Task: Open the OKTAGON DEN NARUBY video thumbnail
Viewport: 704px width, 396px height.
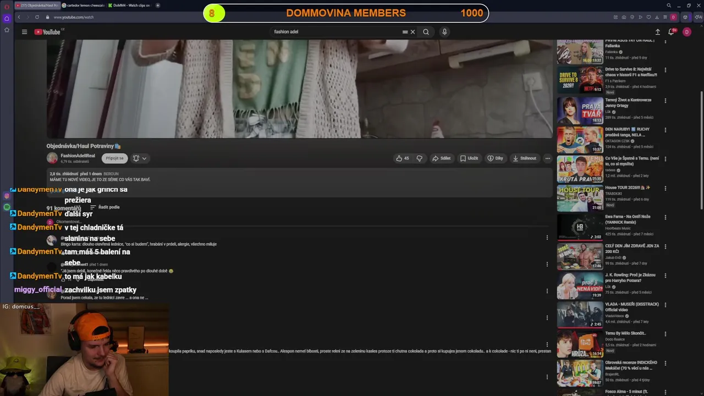Action: [x=580, y=140]
